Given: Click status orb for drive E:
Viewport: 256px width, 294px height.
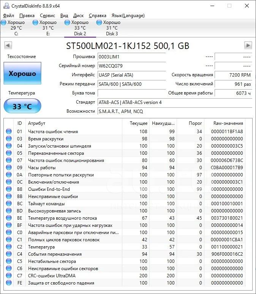Looking at the screenshot, I should tap(36, 23).
